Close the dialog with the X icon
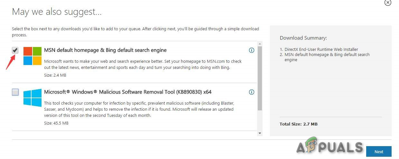This screenshot has height=159, width=399. point(388,2)
